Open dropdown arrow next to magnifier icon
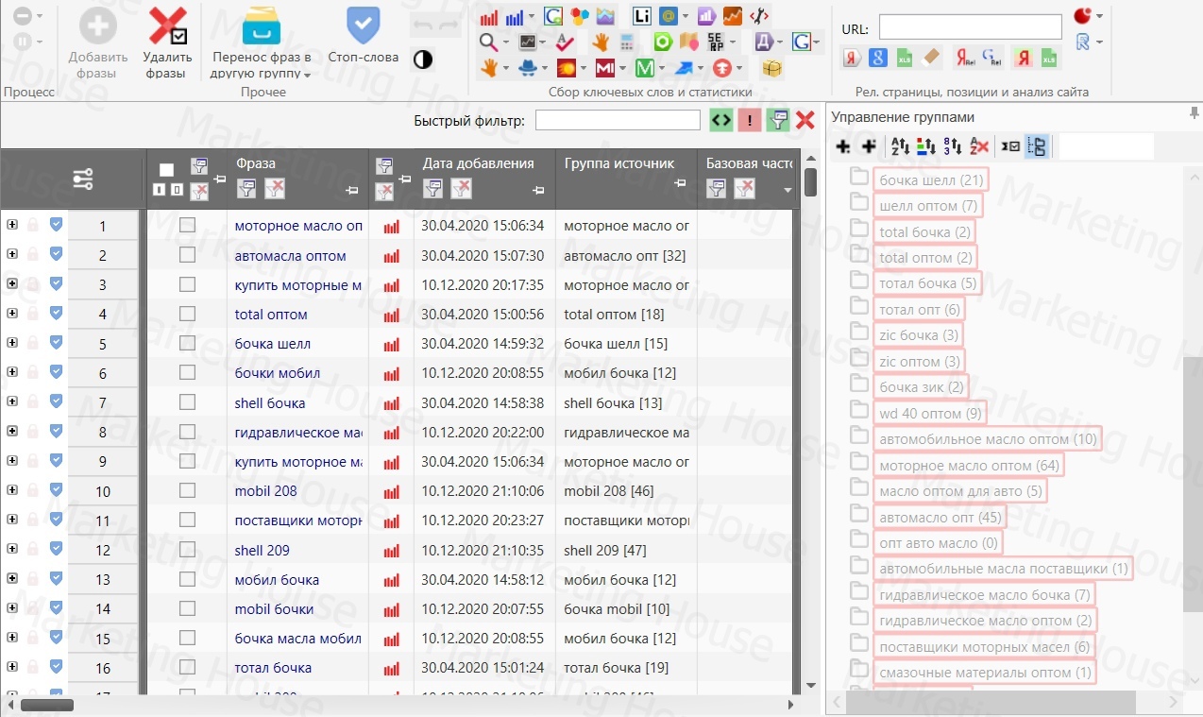The image size is (1203, 717). click(506, 43)
